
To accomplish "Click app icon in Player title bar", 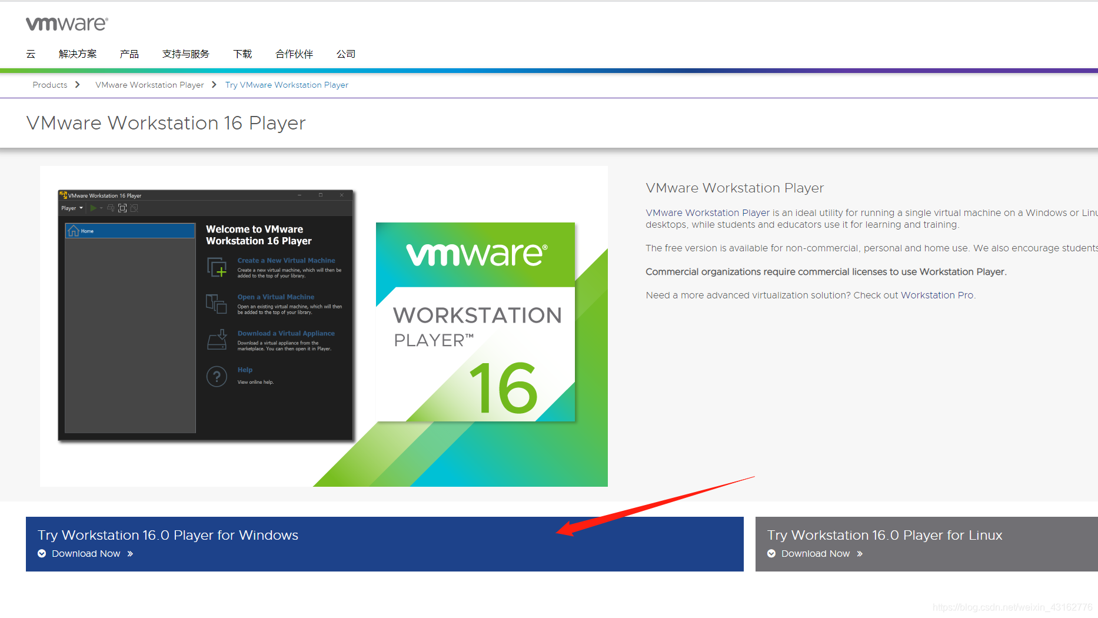I will tap(64, 195).
